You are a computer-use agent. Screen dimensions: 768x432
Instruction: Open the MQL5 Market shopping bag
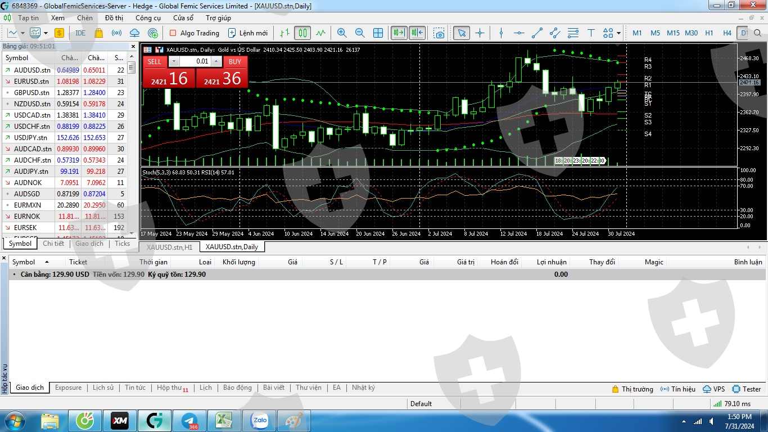tap(99, 33)
